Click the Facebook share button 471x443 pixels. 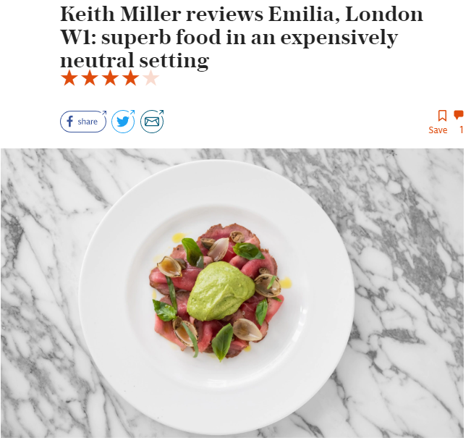click(85, 123)
